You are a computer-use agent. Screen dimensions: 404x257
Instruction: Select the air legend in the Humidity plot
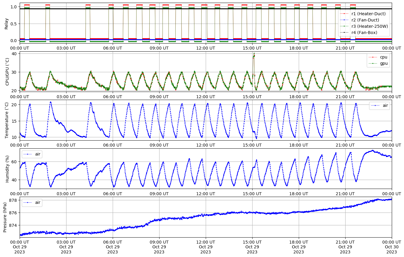click(x=32, y=154)
